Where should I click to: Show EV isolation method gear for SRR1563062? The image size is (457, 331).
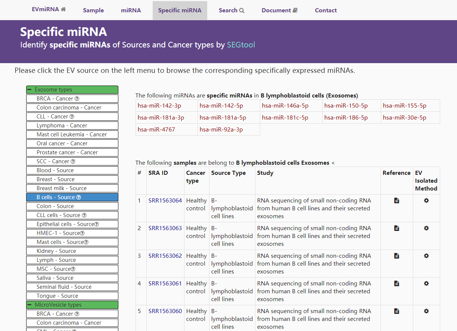[x=426, y=256]
